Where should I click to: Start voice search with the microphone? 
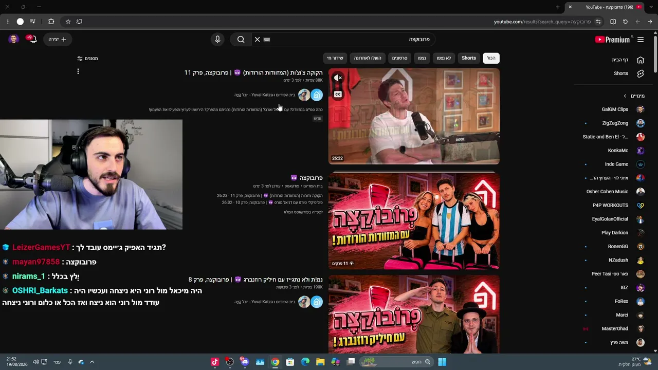pos(217,40)
